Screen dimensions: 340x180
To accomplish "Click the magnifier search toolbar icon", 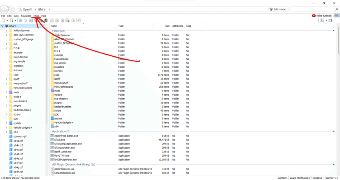I will pyautogui.click(x=52, y=20).
